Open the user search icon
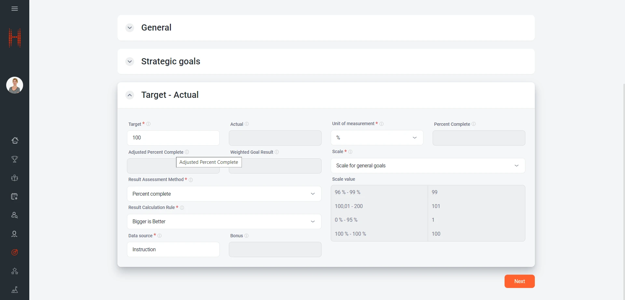 pyautogui.click(x=15, y=215)
